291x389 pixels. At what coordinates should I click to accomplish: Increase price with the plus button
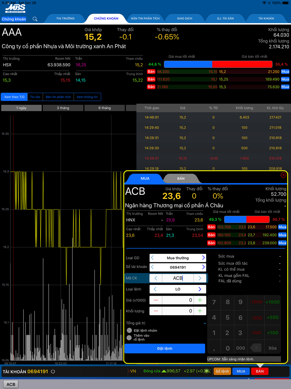(200, 300)
